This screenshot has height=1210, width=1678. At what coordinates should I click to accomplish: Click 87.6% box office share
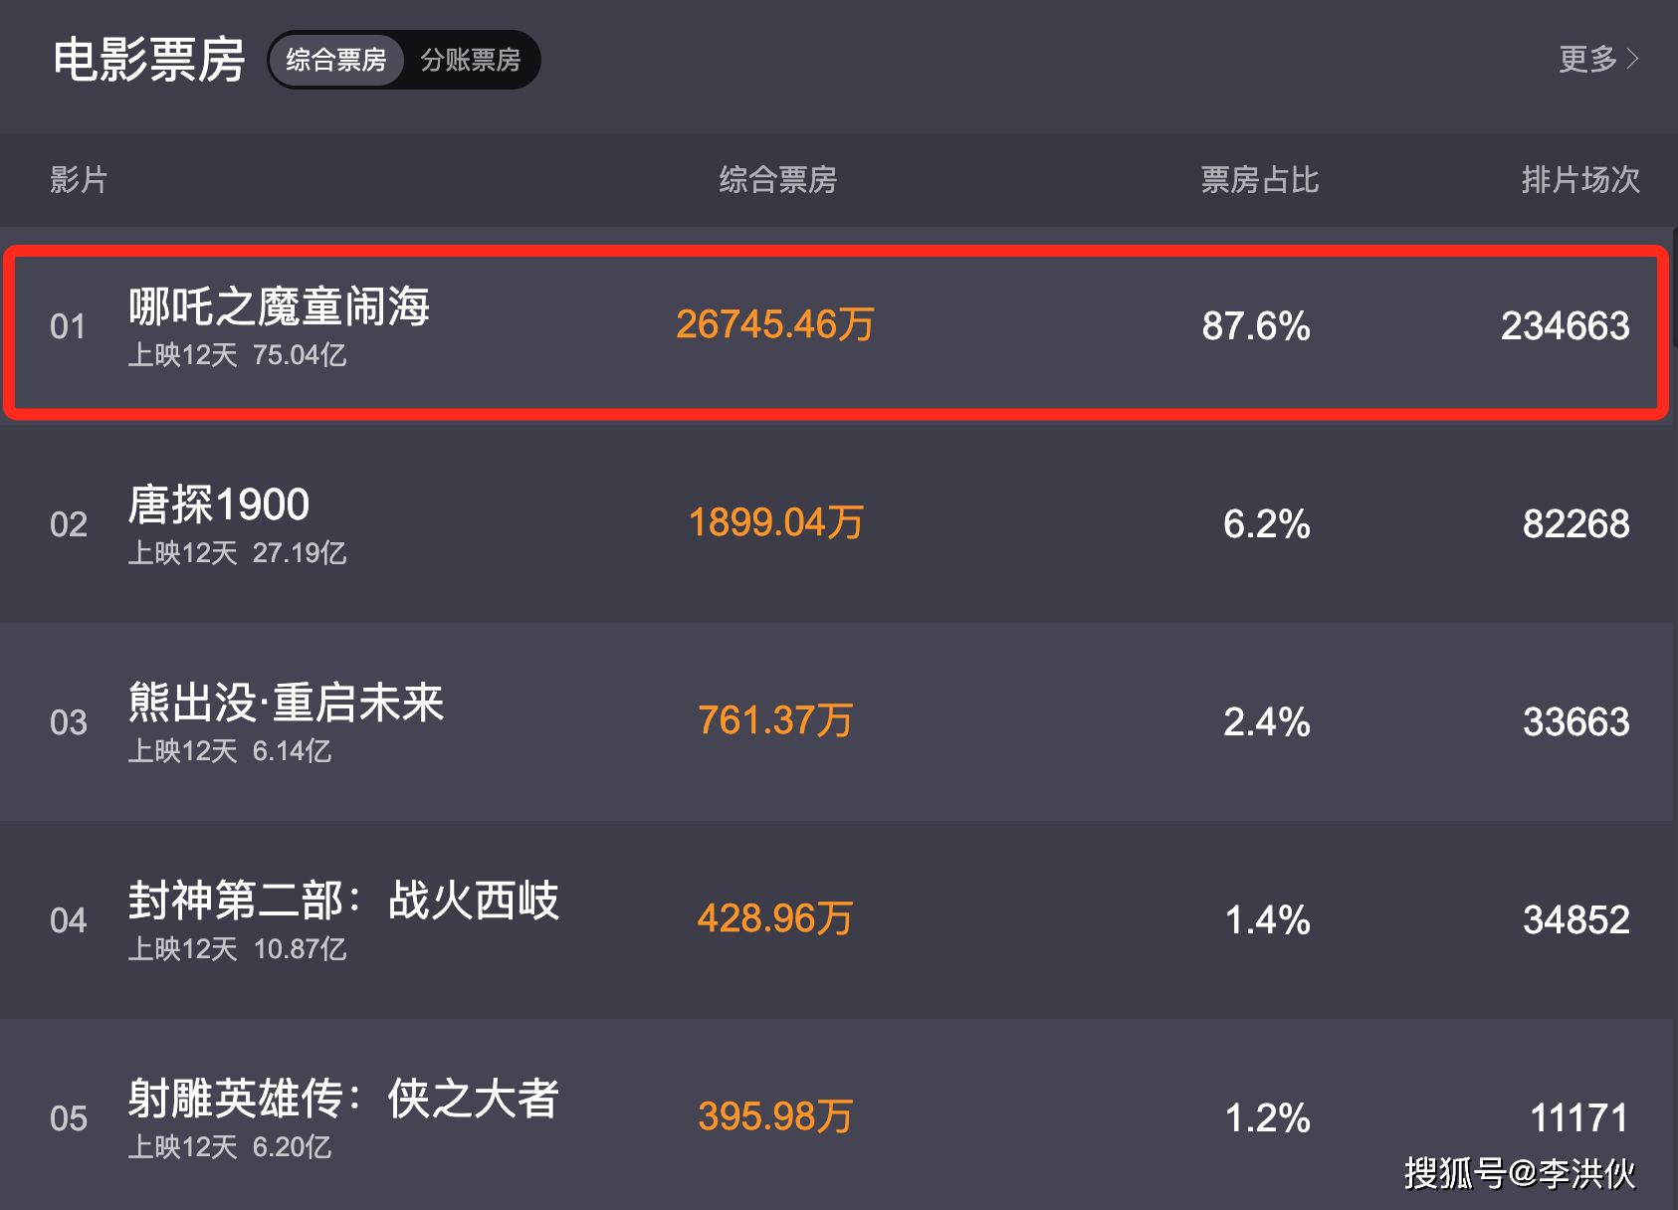(1256, 325)
